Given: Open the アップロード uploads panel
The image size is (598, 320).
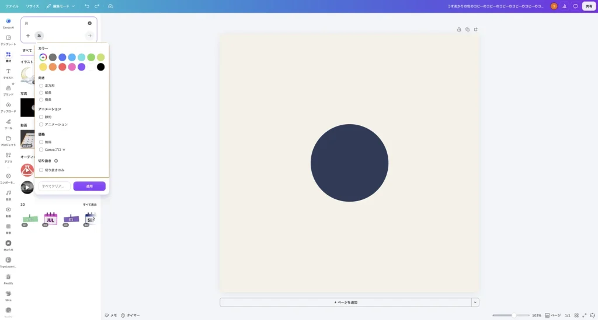Looking at the screenshot, I should point(8,107).
